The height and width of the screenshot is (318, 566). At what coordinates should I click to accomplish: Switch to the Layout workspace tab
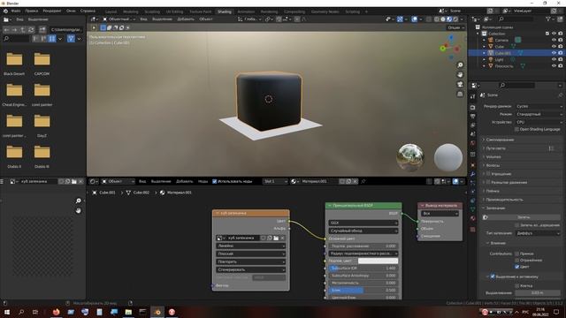click(111, 11)
